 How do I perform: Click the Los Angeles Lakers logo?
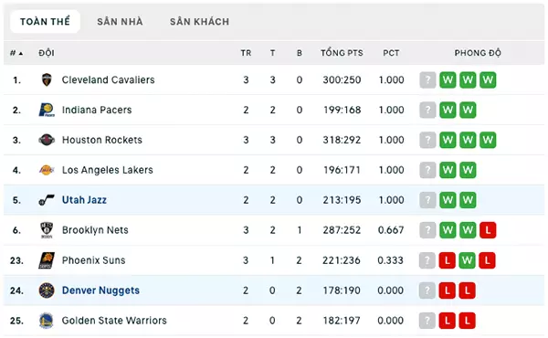pos(47,170)
